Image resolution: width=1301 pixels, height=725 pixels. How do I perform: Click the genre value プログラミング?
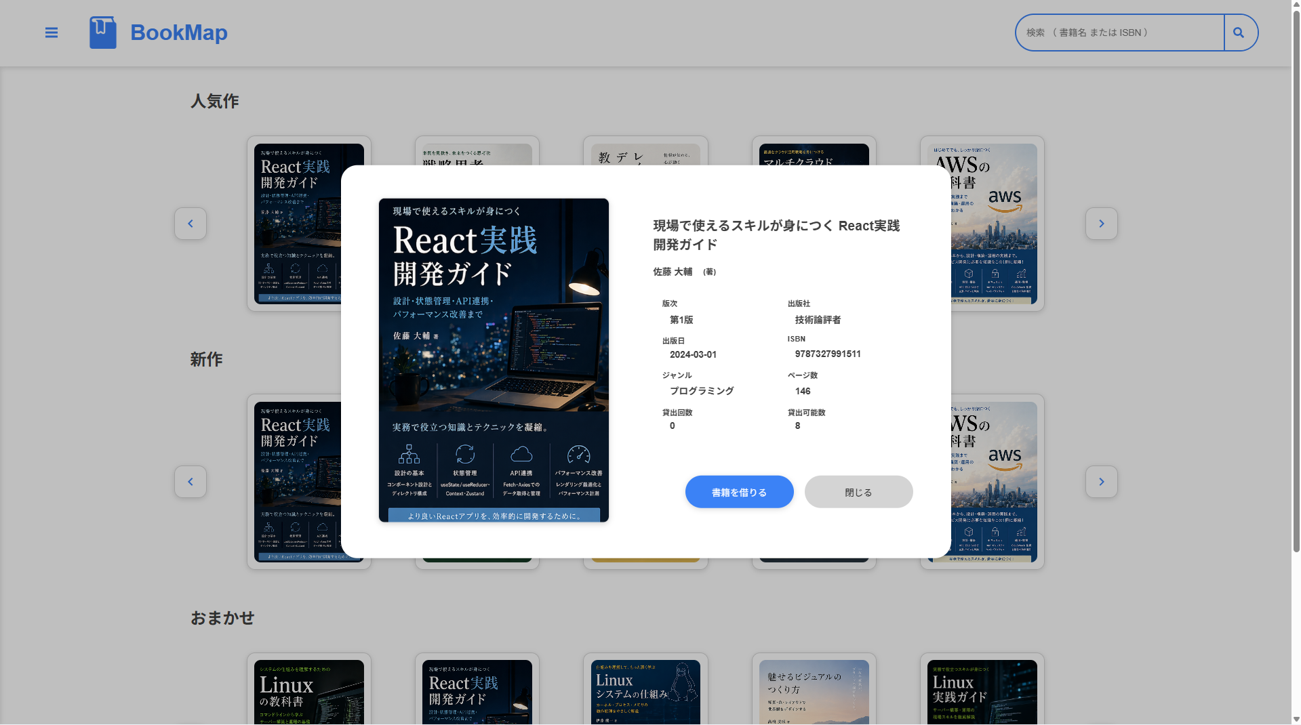pos(702,391)
